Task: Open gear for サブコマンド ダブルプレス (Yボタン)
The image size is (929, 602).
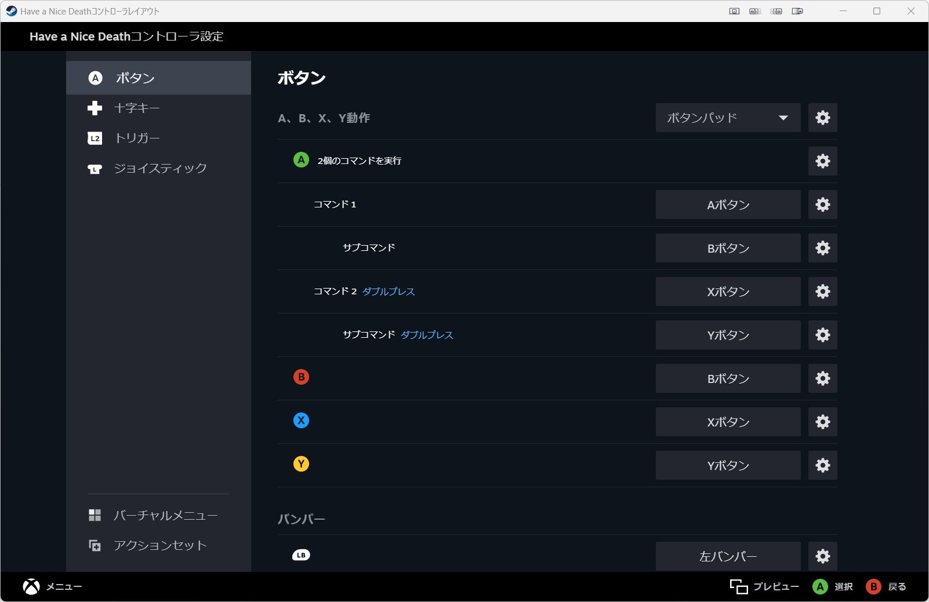Action: coord(822,335)
